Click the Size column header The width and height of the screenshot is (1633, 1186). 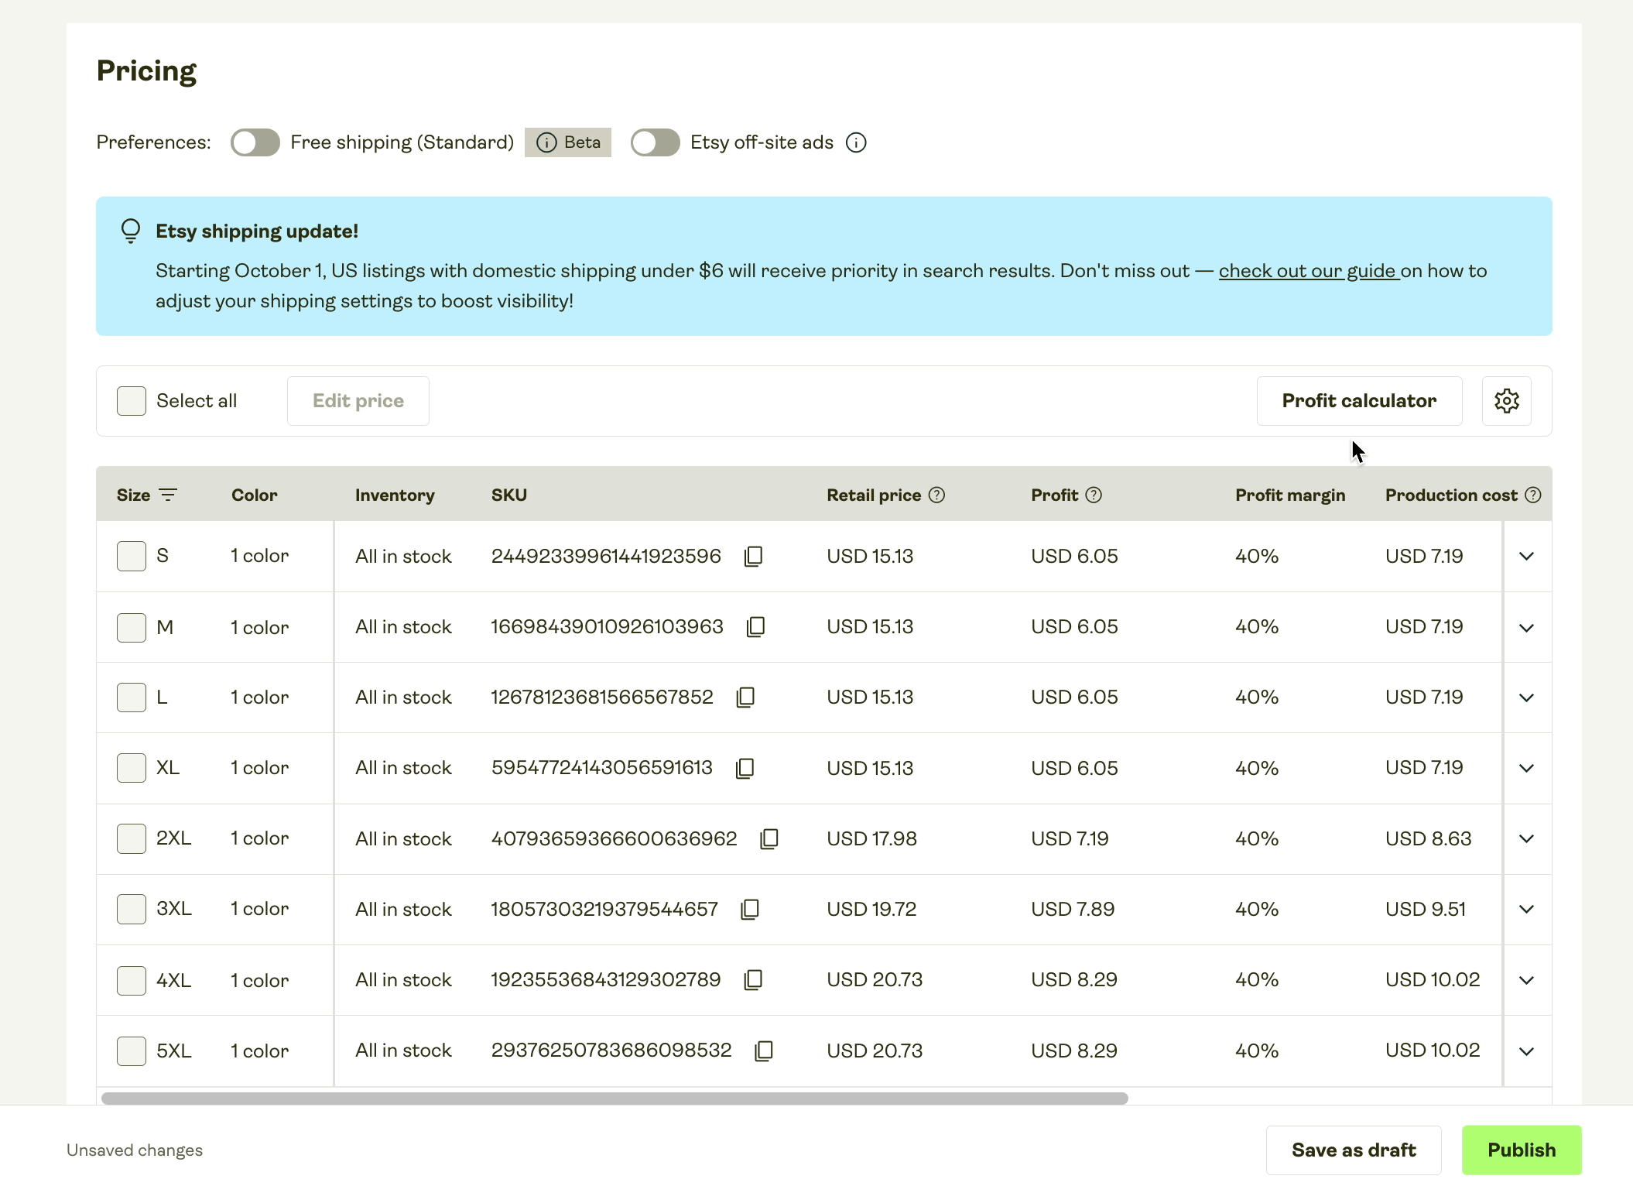133,495
